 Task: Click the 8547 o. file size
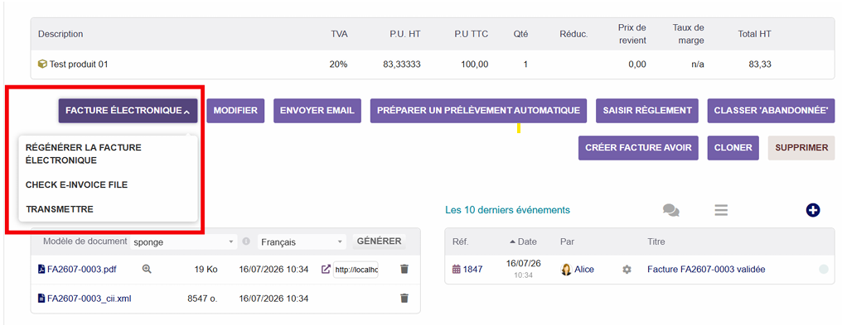pyautogui.click(x=202, y=299)
